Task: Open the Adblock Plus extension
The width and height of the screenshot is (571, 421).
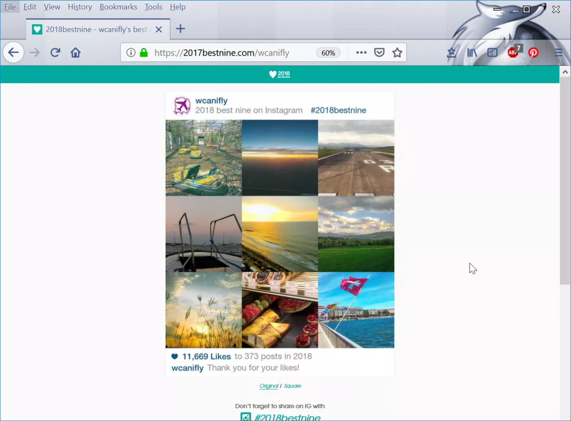Action: (x=513, y=52)
